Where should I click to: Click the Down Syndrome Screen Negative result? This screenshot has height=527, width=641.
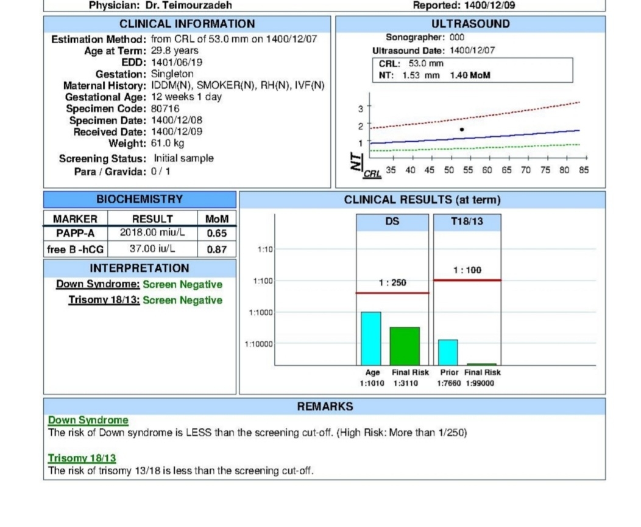[182, 285]
